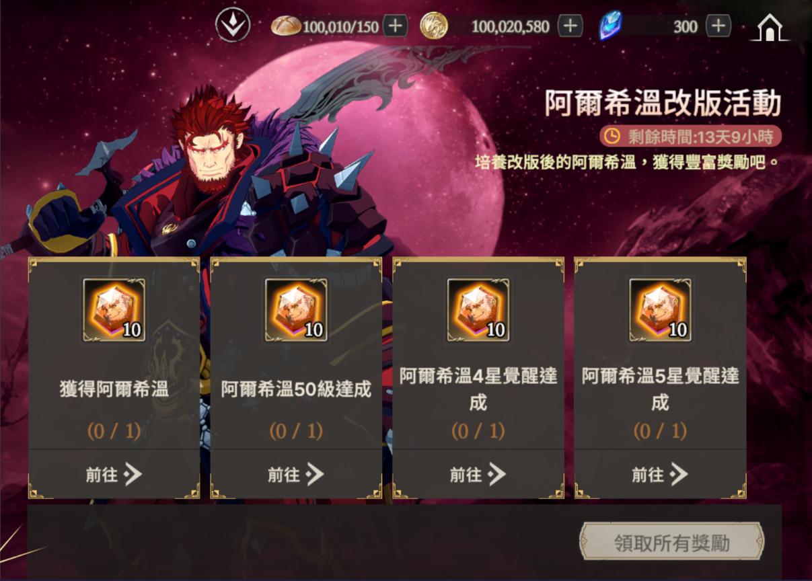The image size is (812, 581).
Task: Open reward icon on 4星覺醒達成 card
Action: click(x=478, y=310)
